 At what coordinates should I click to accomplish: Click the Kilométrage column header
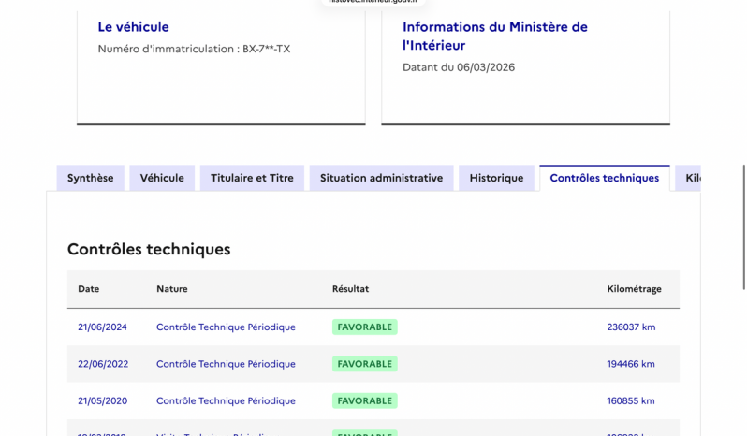pyautogui.click(x=634, y=289)
